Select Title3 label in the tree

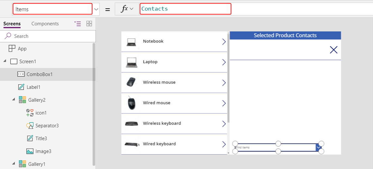pyautogui.click(x=41, y=139)
